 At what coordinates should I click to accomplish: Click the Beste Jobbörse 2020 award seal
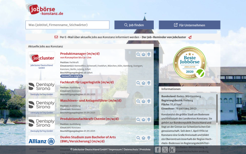coord(189,63)
